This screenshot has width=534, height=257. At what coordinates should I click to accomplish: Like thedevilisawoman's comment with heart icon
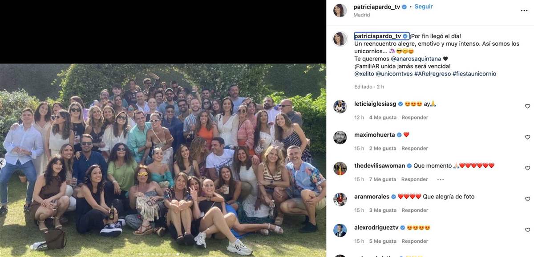527,168
